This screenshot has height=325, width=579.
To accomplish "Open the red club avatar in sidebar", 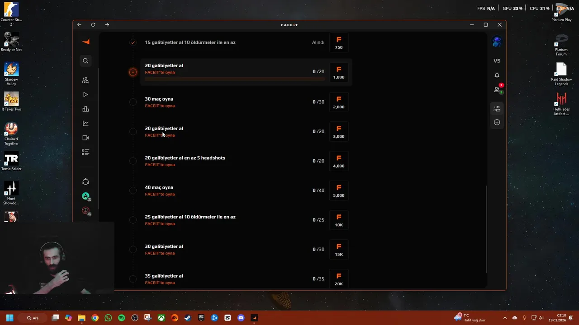I will (85, 210).
